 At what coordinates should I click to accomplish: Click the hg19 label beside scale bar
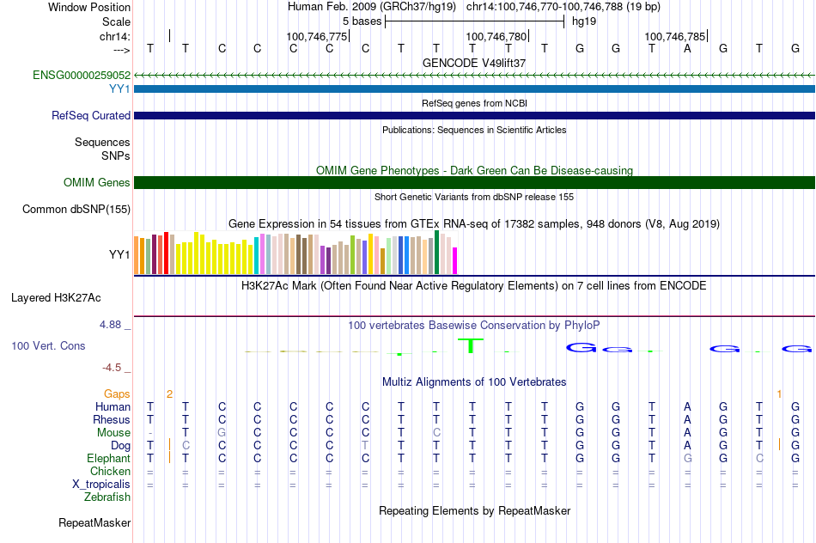click(584, 21)
